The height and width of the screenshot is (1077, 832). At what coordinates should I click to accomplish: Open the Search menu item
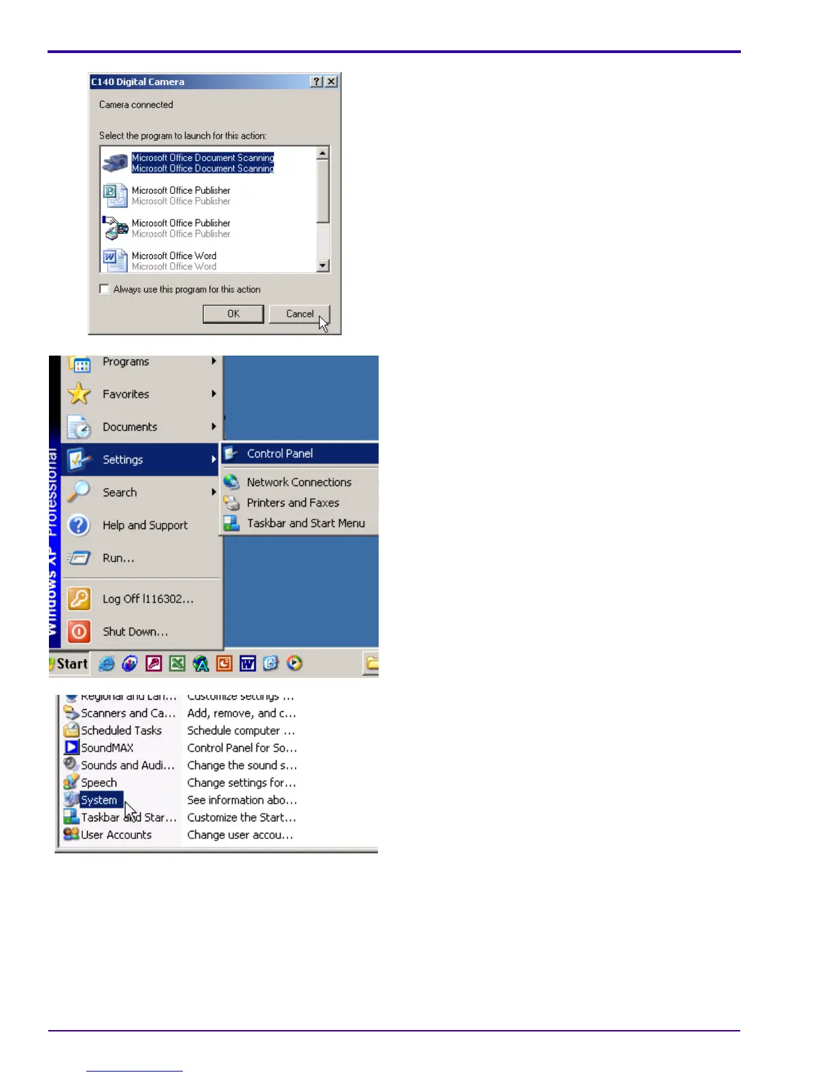(x=142, y=492)
